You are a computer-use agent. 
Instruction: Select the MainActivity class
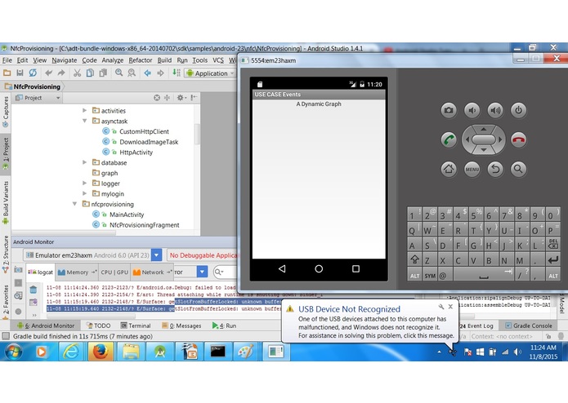(x=127, y=215)
